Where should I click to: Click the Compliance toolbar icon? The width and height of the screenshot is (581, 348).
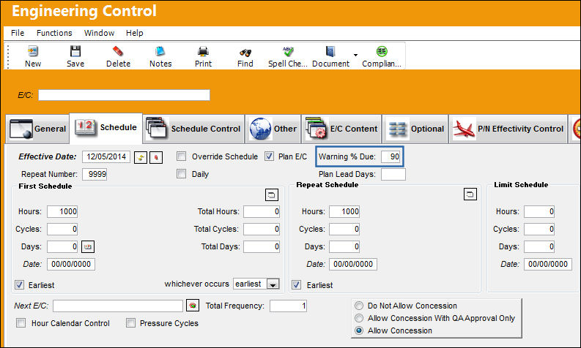point(382,51)
